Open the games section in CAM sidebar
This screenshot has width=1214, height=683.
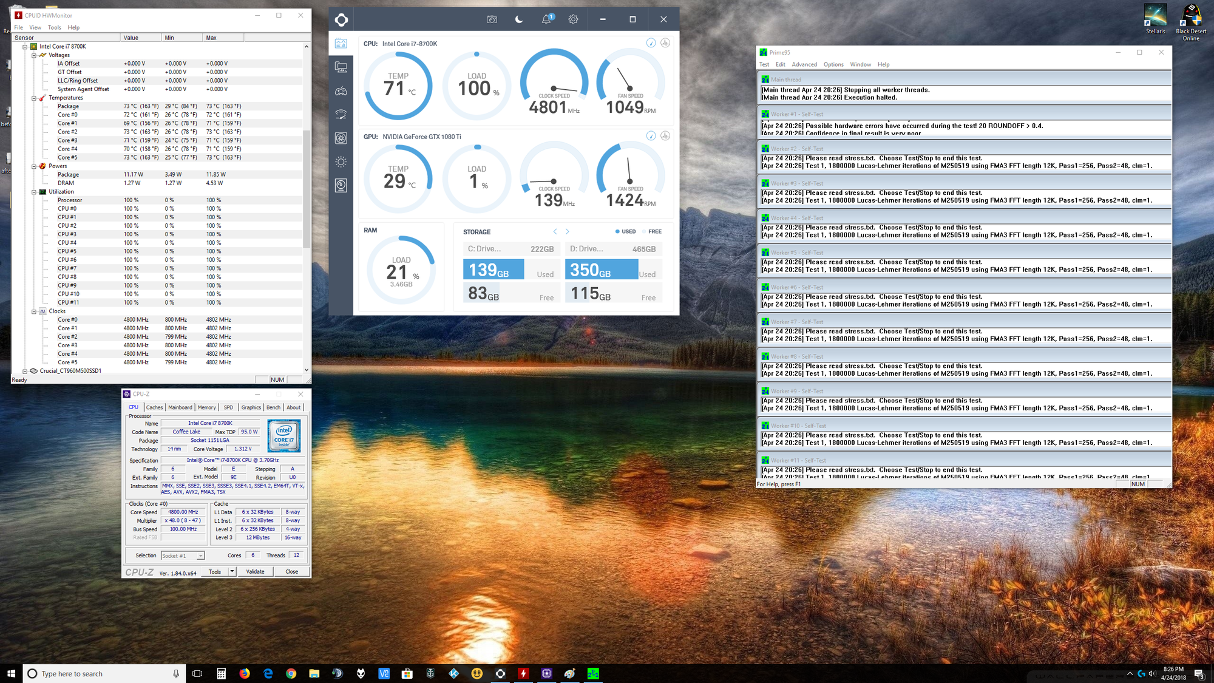point(341,90)
